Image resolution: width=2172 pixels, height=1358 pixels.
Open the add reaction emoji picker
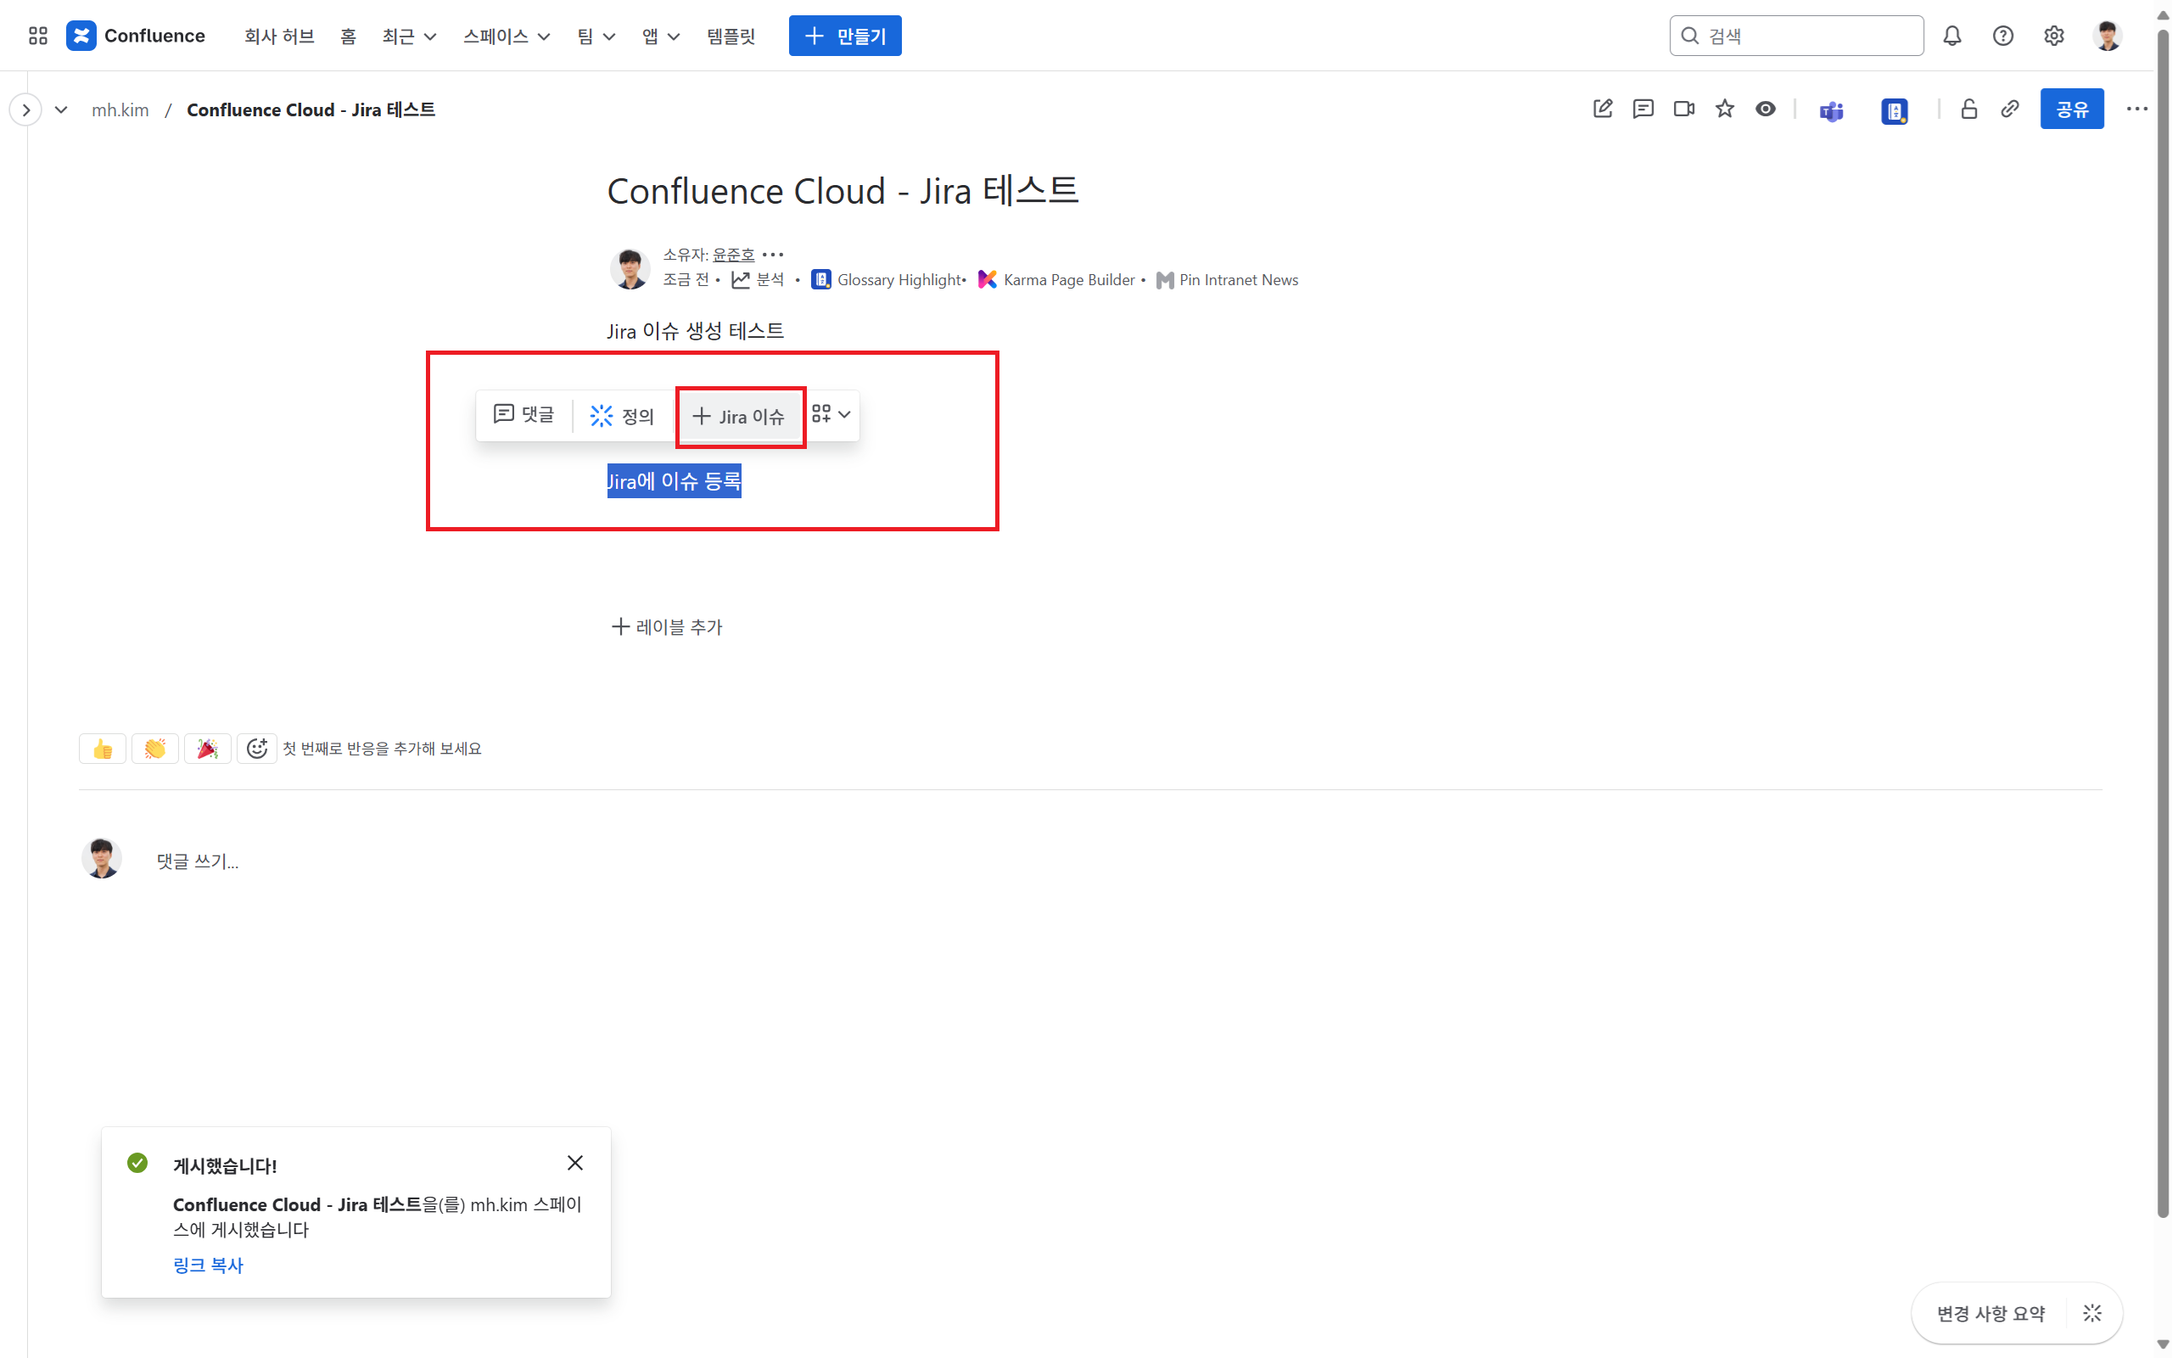pos(258,748)
